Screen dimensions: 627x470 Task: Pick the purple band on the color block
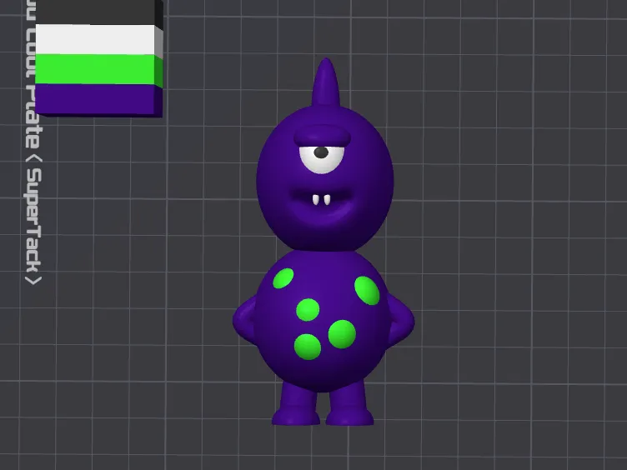pyautogui.click(x=97, y=98)
